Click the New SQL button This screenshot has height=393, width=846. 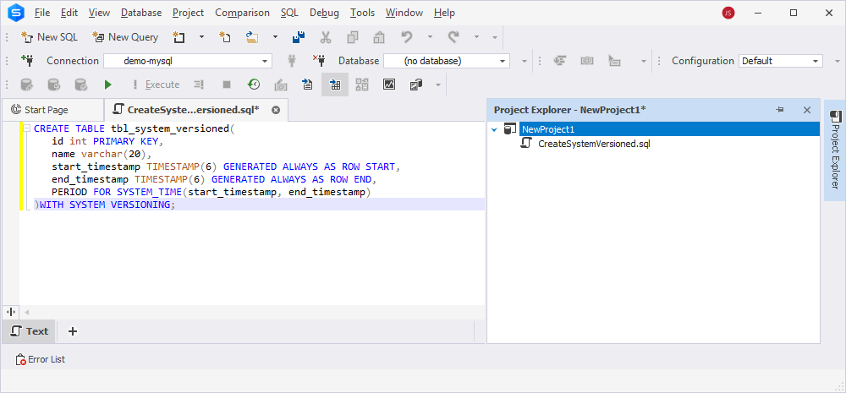click(49, 37)
